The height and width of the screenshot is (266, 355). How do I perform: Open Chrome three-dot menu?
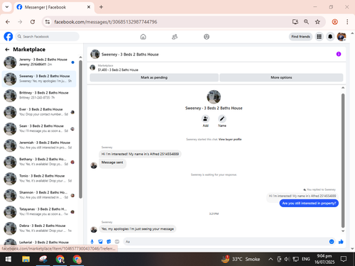(x=347, y=22)
